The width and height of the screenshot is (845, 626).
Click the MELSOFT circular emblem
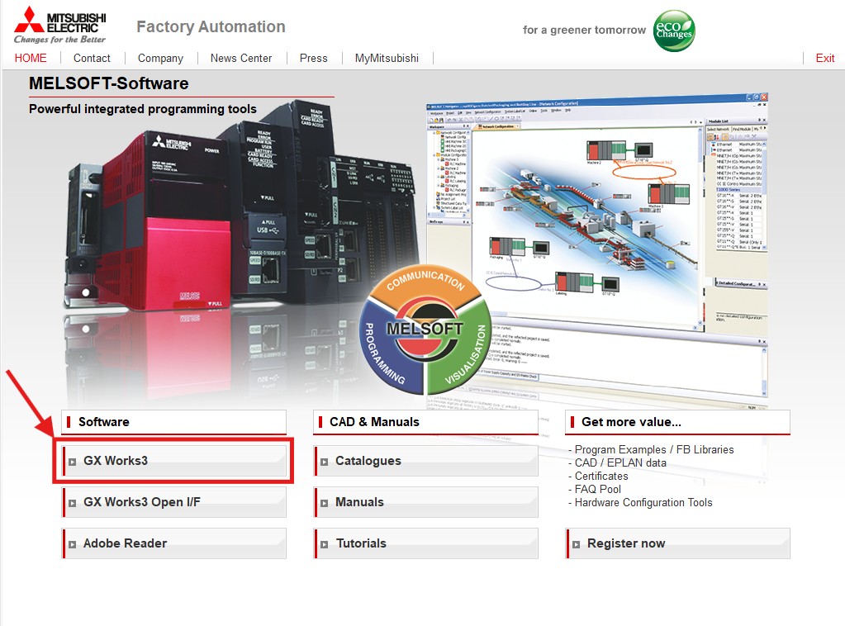pos(425,330)
